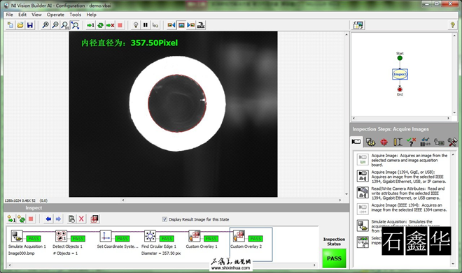Select the Check for Presence palette tab
The width and height of the screenshot is (462, 273).
(412, 142)
